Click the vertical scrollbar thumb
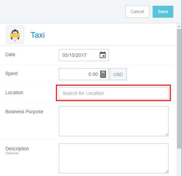The image size is (182, 176). [179, 89]
